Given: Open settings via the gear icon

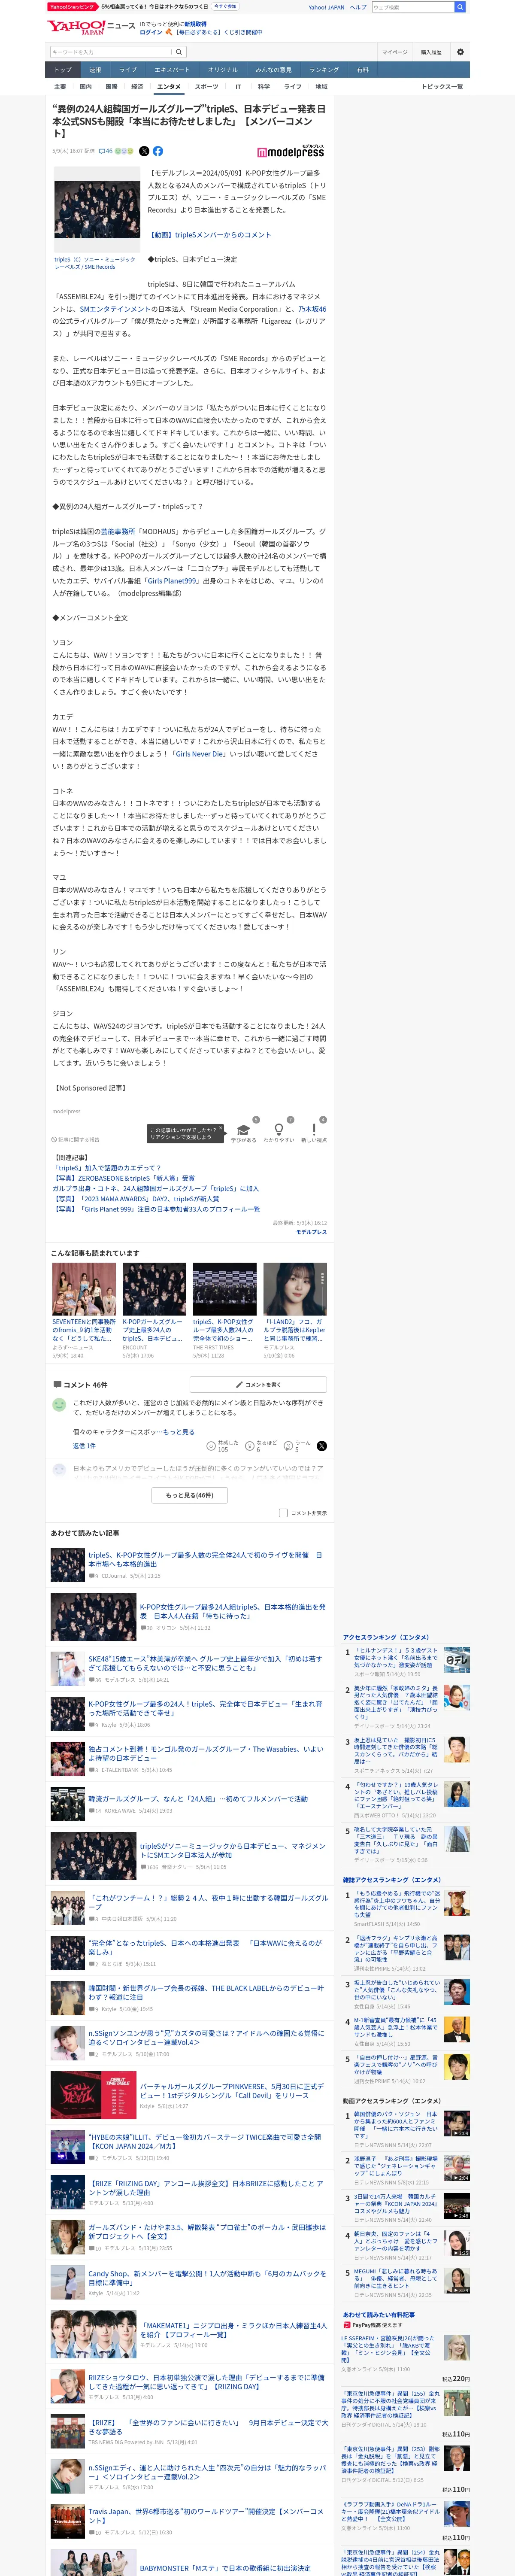Looking at the screenshot, I should pyautogui.click(x=460, y=52).
